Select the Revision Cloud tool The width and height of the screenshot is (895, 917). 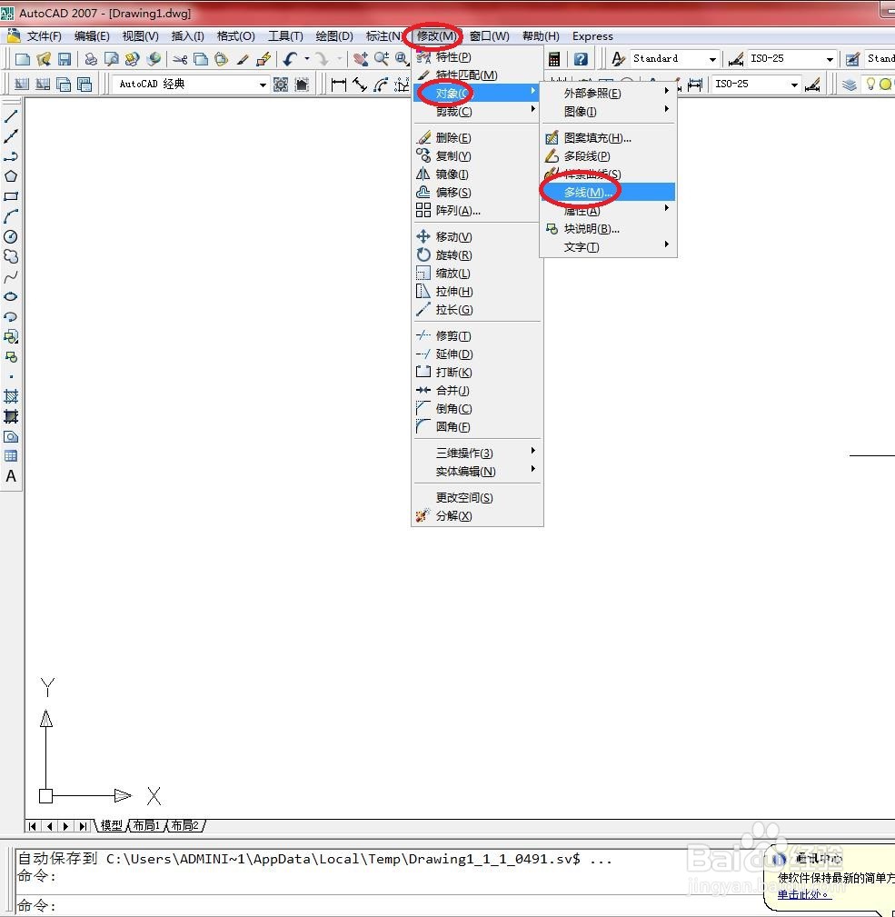[x=11, y=256]
